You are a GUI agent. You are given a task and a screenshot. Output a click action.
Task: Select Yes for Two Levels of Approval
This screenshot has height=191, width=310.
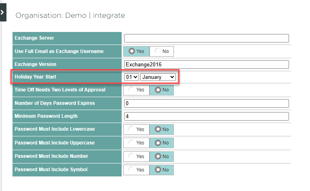point(137,90)
